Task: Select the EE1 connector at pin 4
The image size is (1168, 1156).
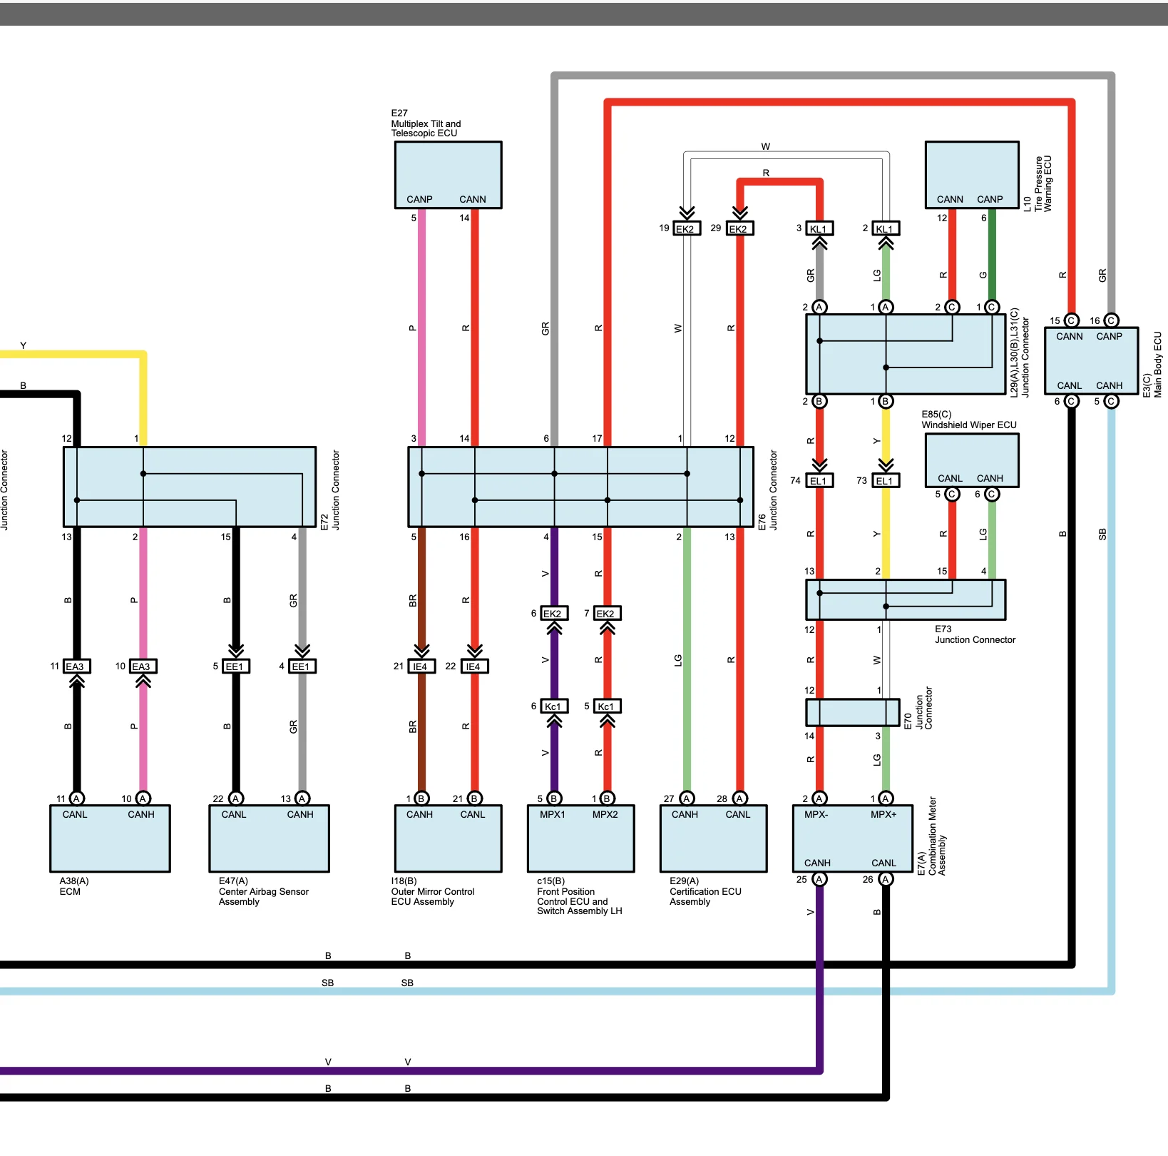Action: tap(301, 666)
